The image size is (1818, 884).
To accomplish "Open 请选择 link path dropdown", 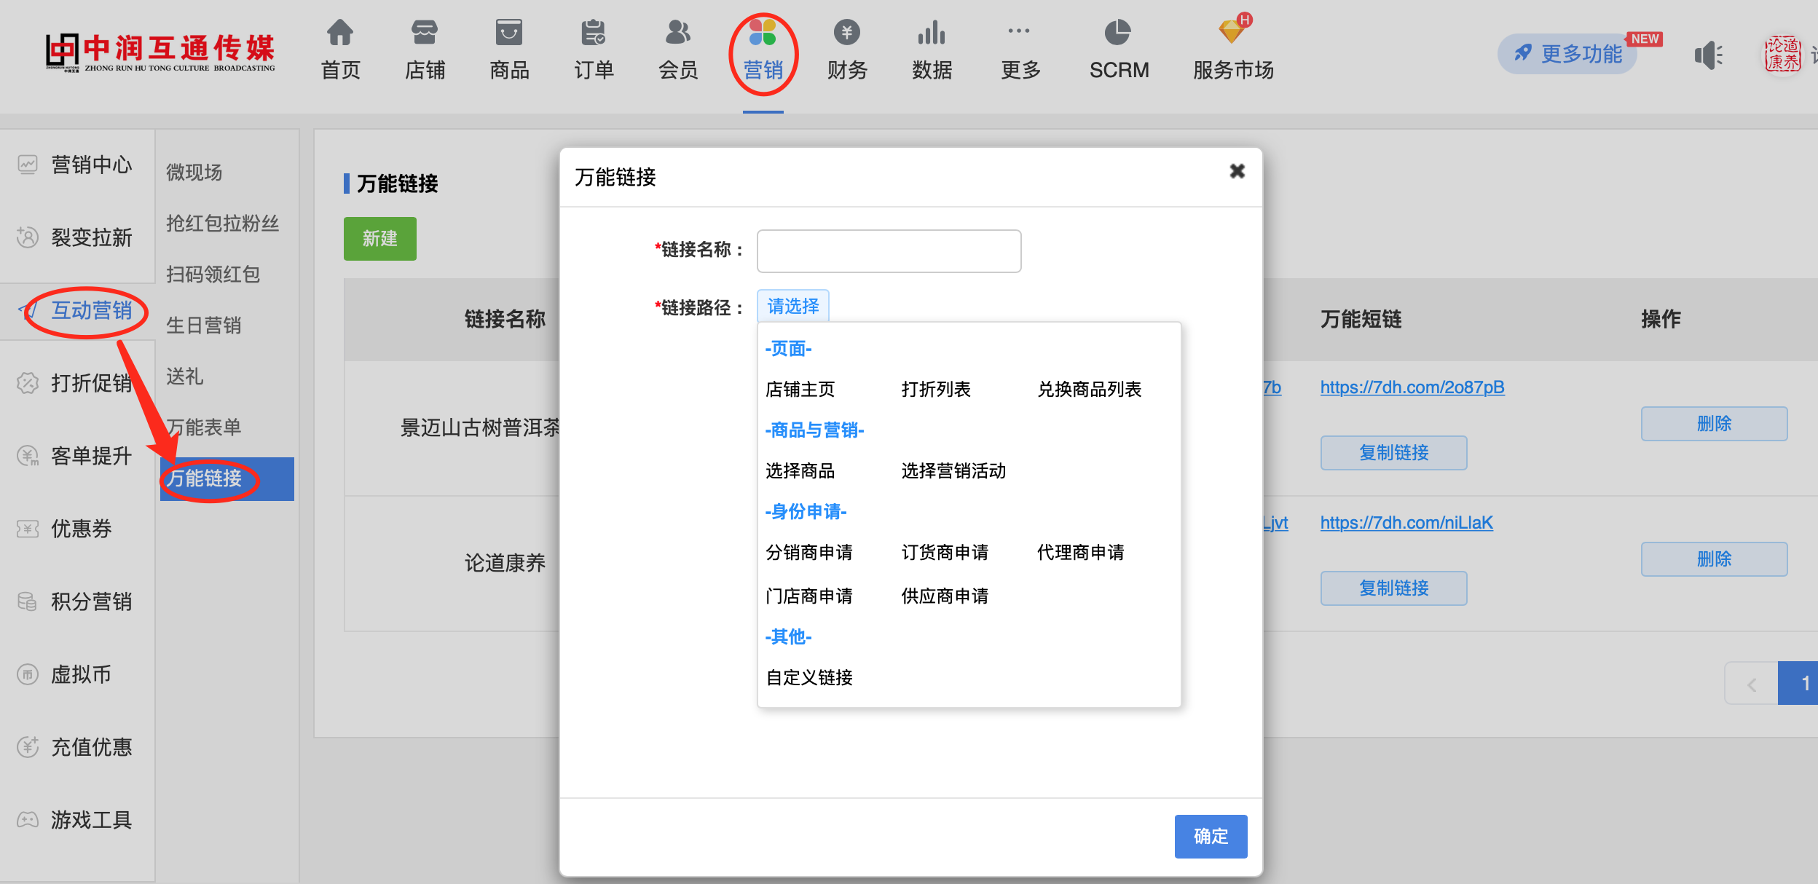I will tap(792, 307).
